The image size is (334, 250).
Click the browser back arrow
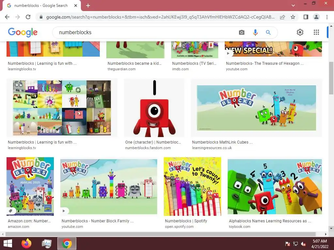7,17
